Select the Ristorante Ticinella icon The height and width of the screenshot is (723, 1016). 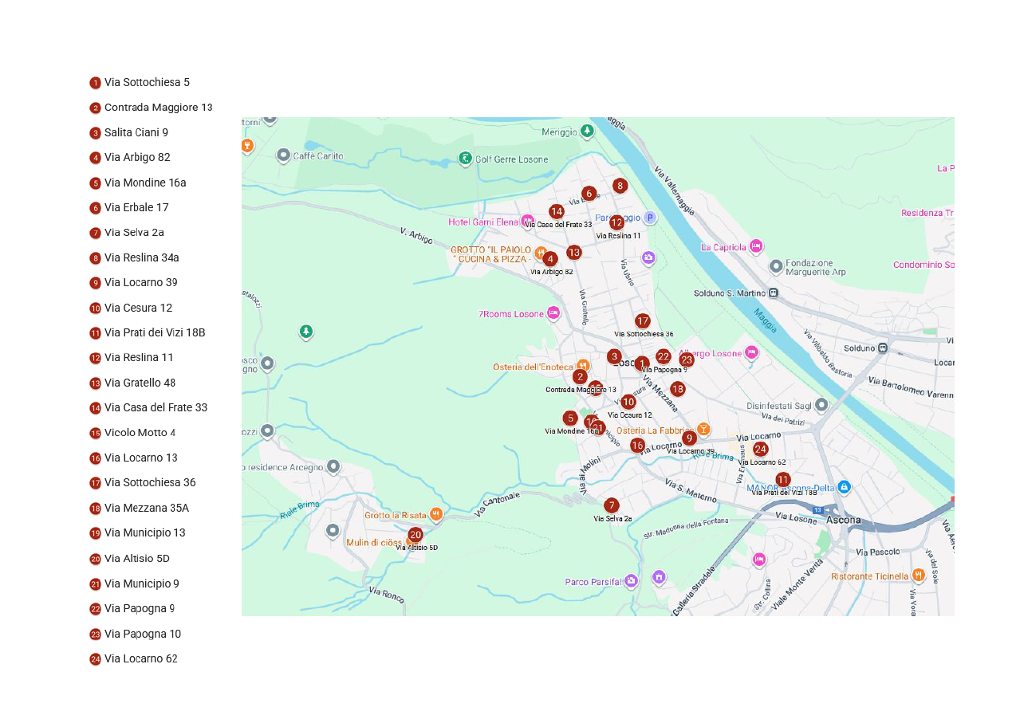(919, 575)
